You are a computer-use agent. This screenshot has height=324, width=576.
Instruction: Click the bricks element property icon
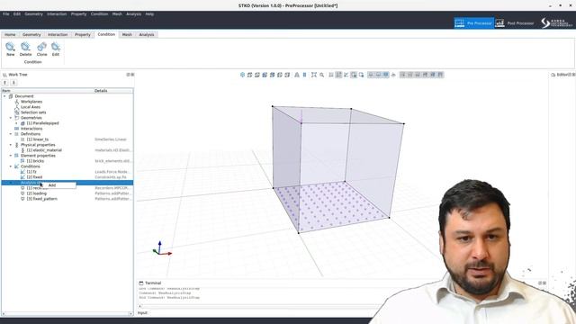(x=22, y=161)
